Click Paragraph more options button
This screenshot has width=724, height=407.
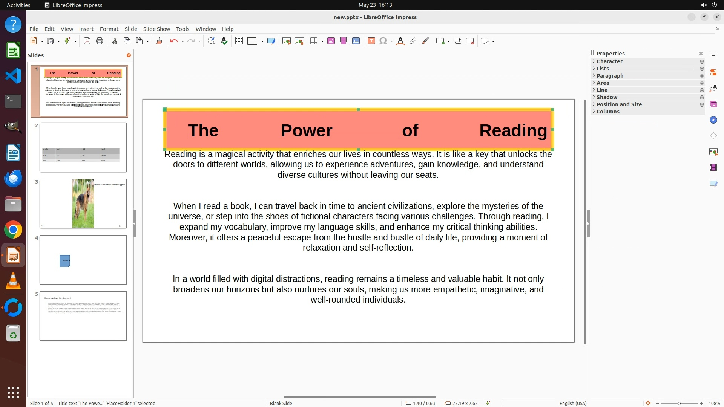[702, 76]
